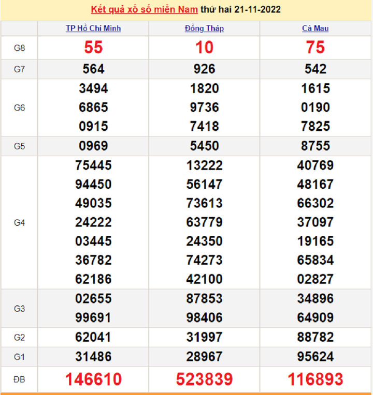Open the Cà Mau column link
This screenshot has height=395, width=373.
tap(315, 28)
